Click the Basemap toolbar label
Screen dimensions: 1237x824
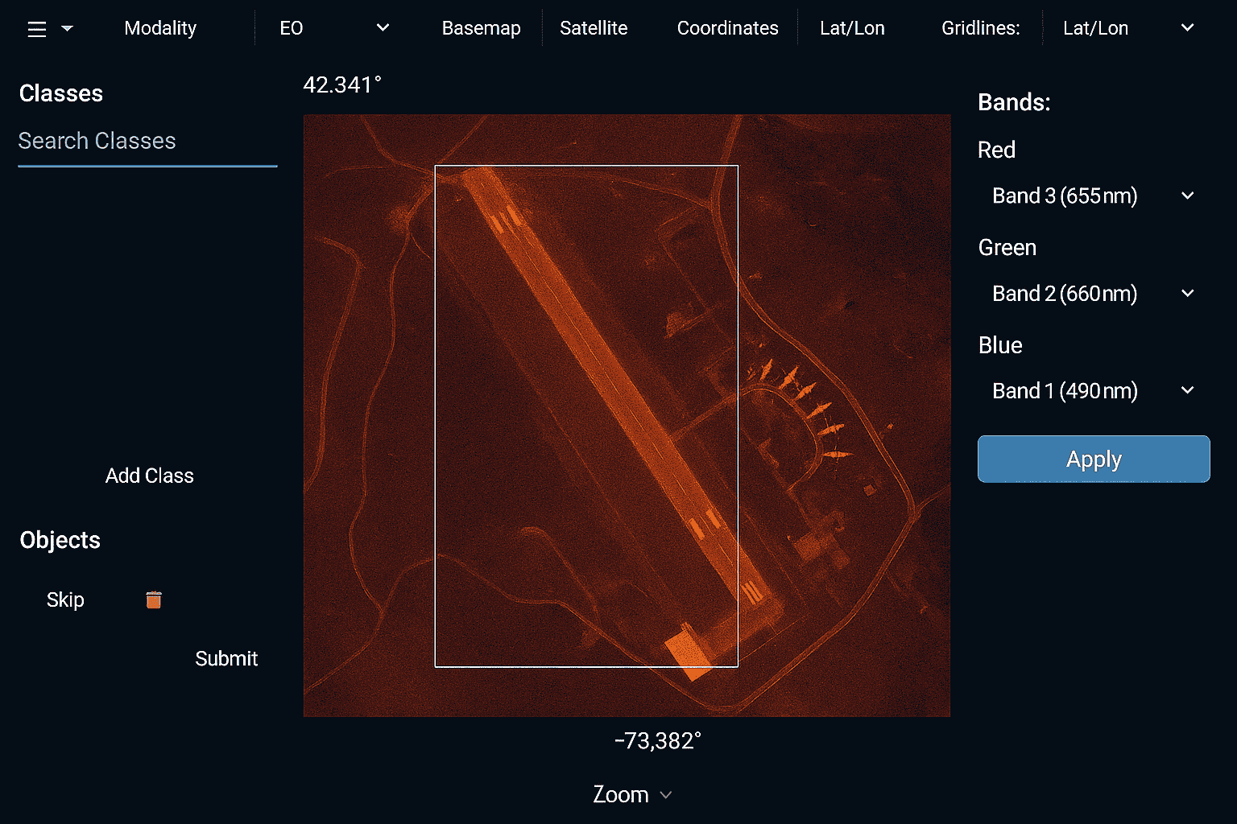(x=481, y=28)
